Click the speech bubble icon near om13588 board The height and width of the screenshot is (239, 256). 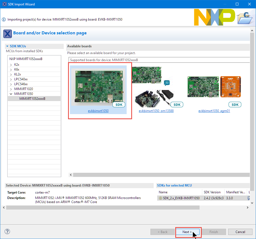click(x=167, y=82)
